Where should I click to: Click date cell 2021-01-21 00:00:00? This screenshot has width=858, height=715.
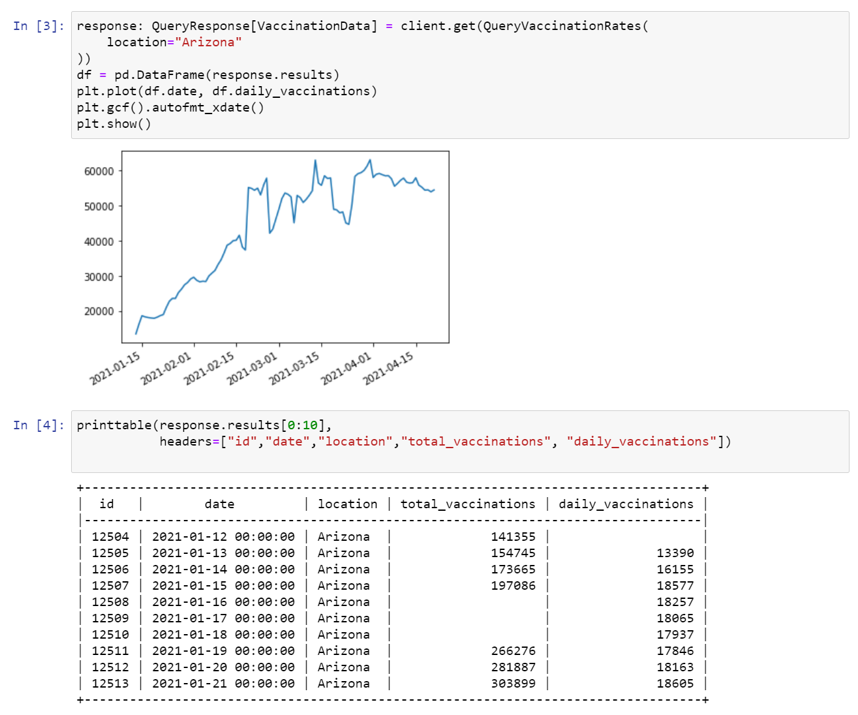[x=223, y=684]
